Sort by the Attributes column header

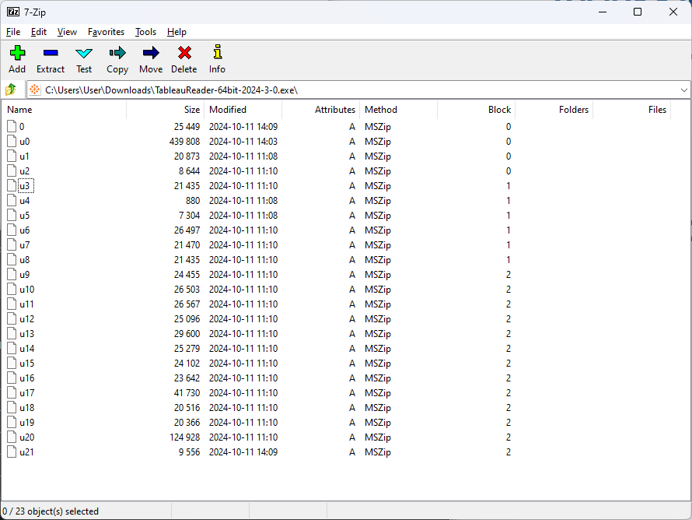pyautogui.click(x=321, y=110)
